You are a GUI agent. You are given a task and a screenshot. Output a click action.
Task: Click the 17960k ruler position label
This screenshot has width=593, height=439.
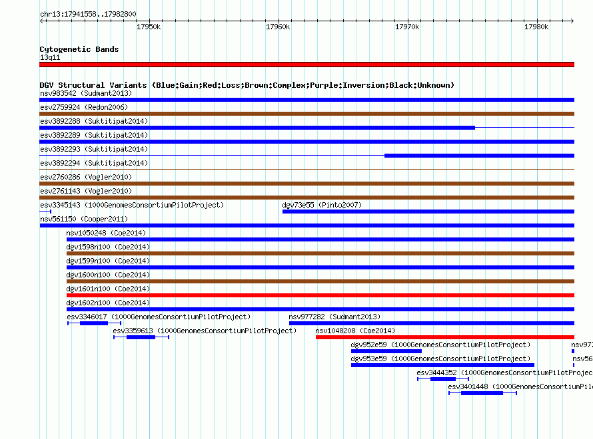pos(278,27)
